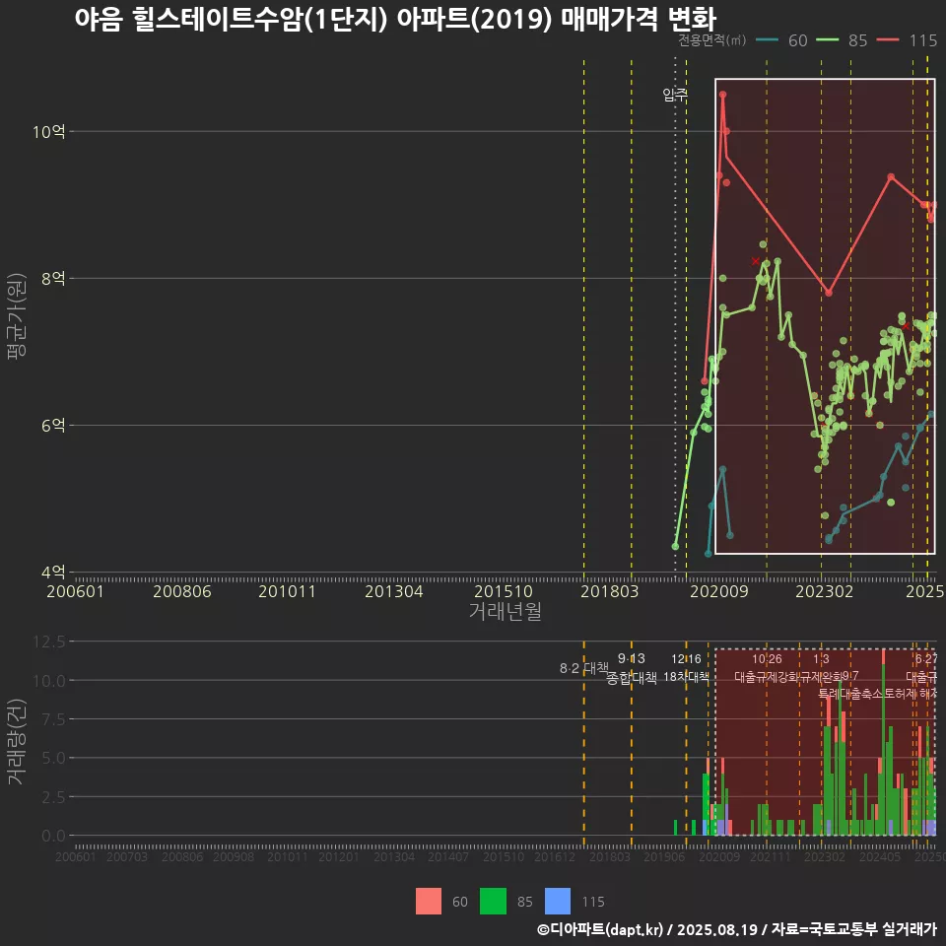Click the salmon 60 swatch in bottom legend
This screenshot has width=946, height=946.
pos(429,902)
